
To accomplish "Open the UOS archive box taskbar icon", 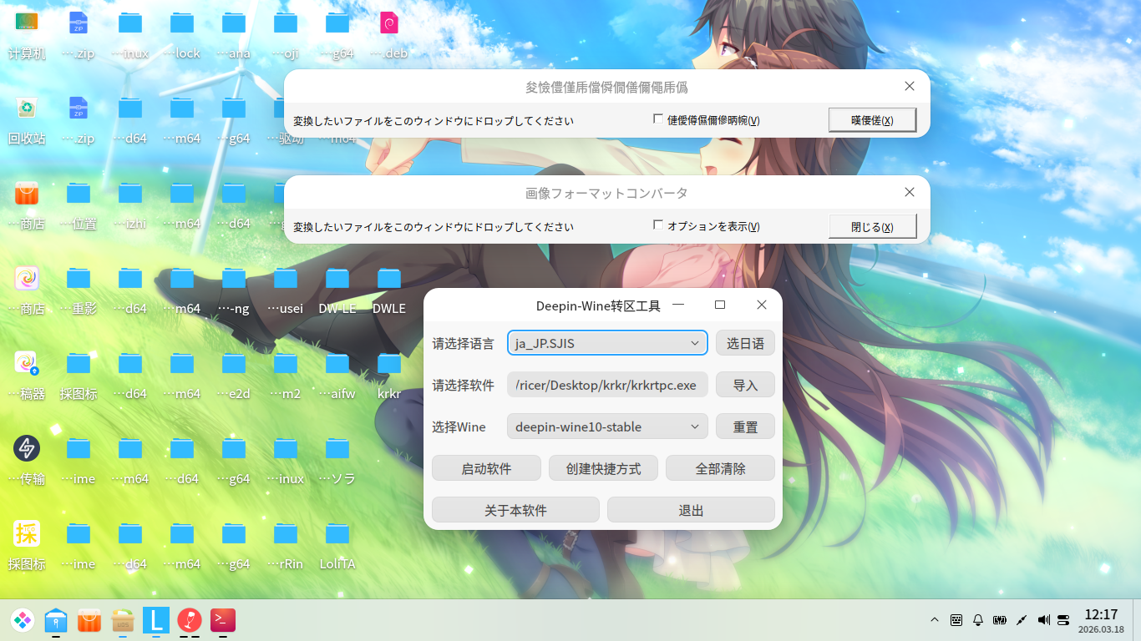I will click(x=123, y=620).
